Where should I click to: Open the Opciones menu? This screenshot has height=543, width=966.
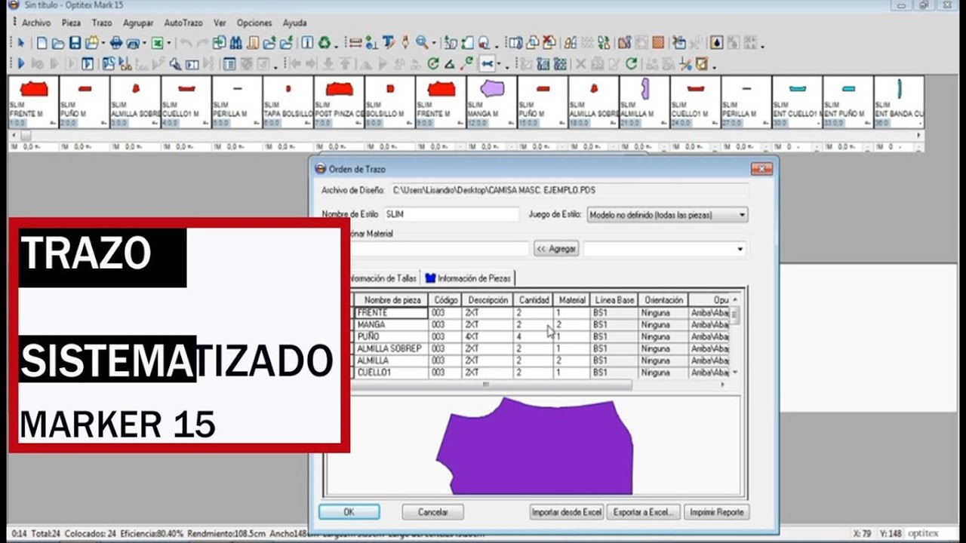pos(254,23)
